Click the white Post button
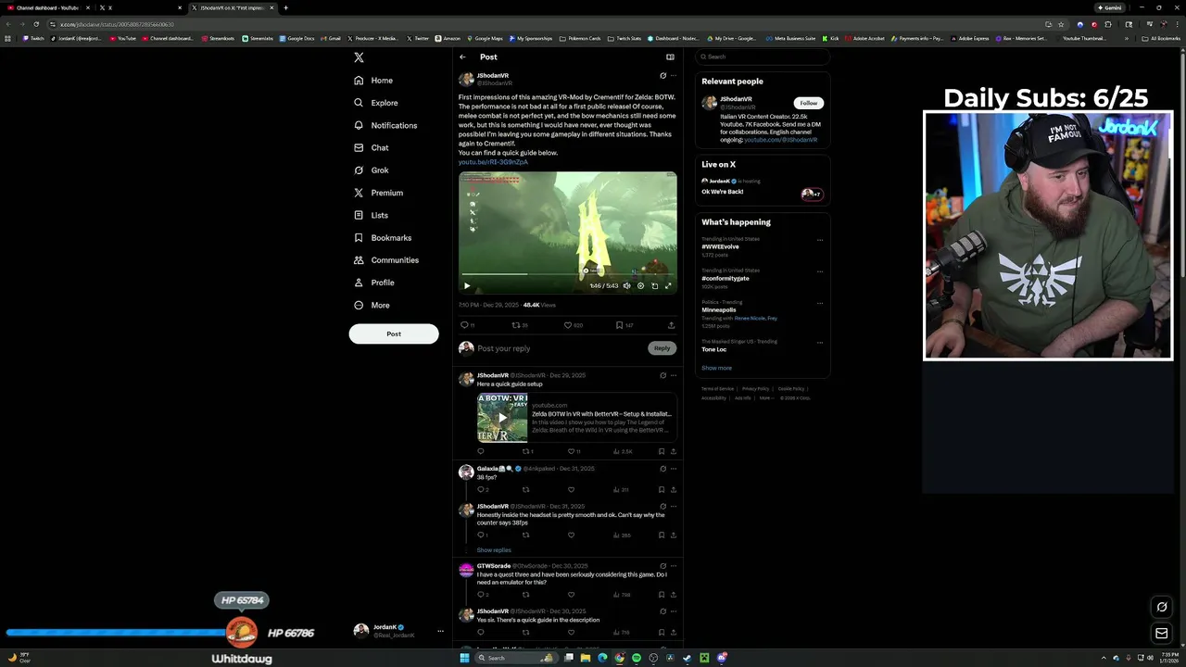The width and height of the screenshot is (1186, 667). [x=394, y=333]
